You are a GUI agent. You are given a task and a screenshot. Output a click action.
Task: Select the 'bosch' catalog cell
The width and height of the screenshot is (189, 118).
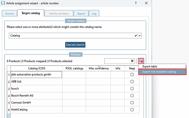(x=36, y=89)
